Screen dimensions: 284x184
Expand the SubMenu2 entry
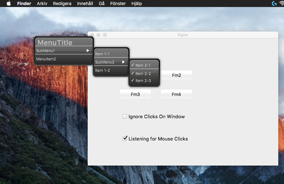click(x=111, y=62)
